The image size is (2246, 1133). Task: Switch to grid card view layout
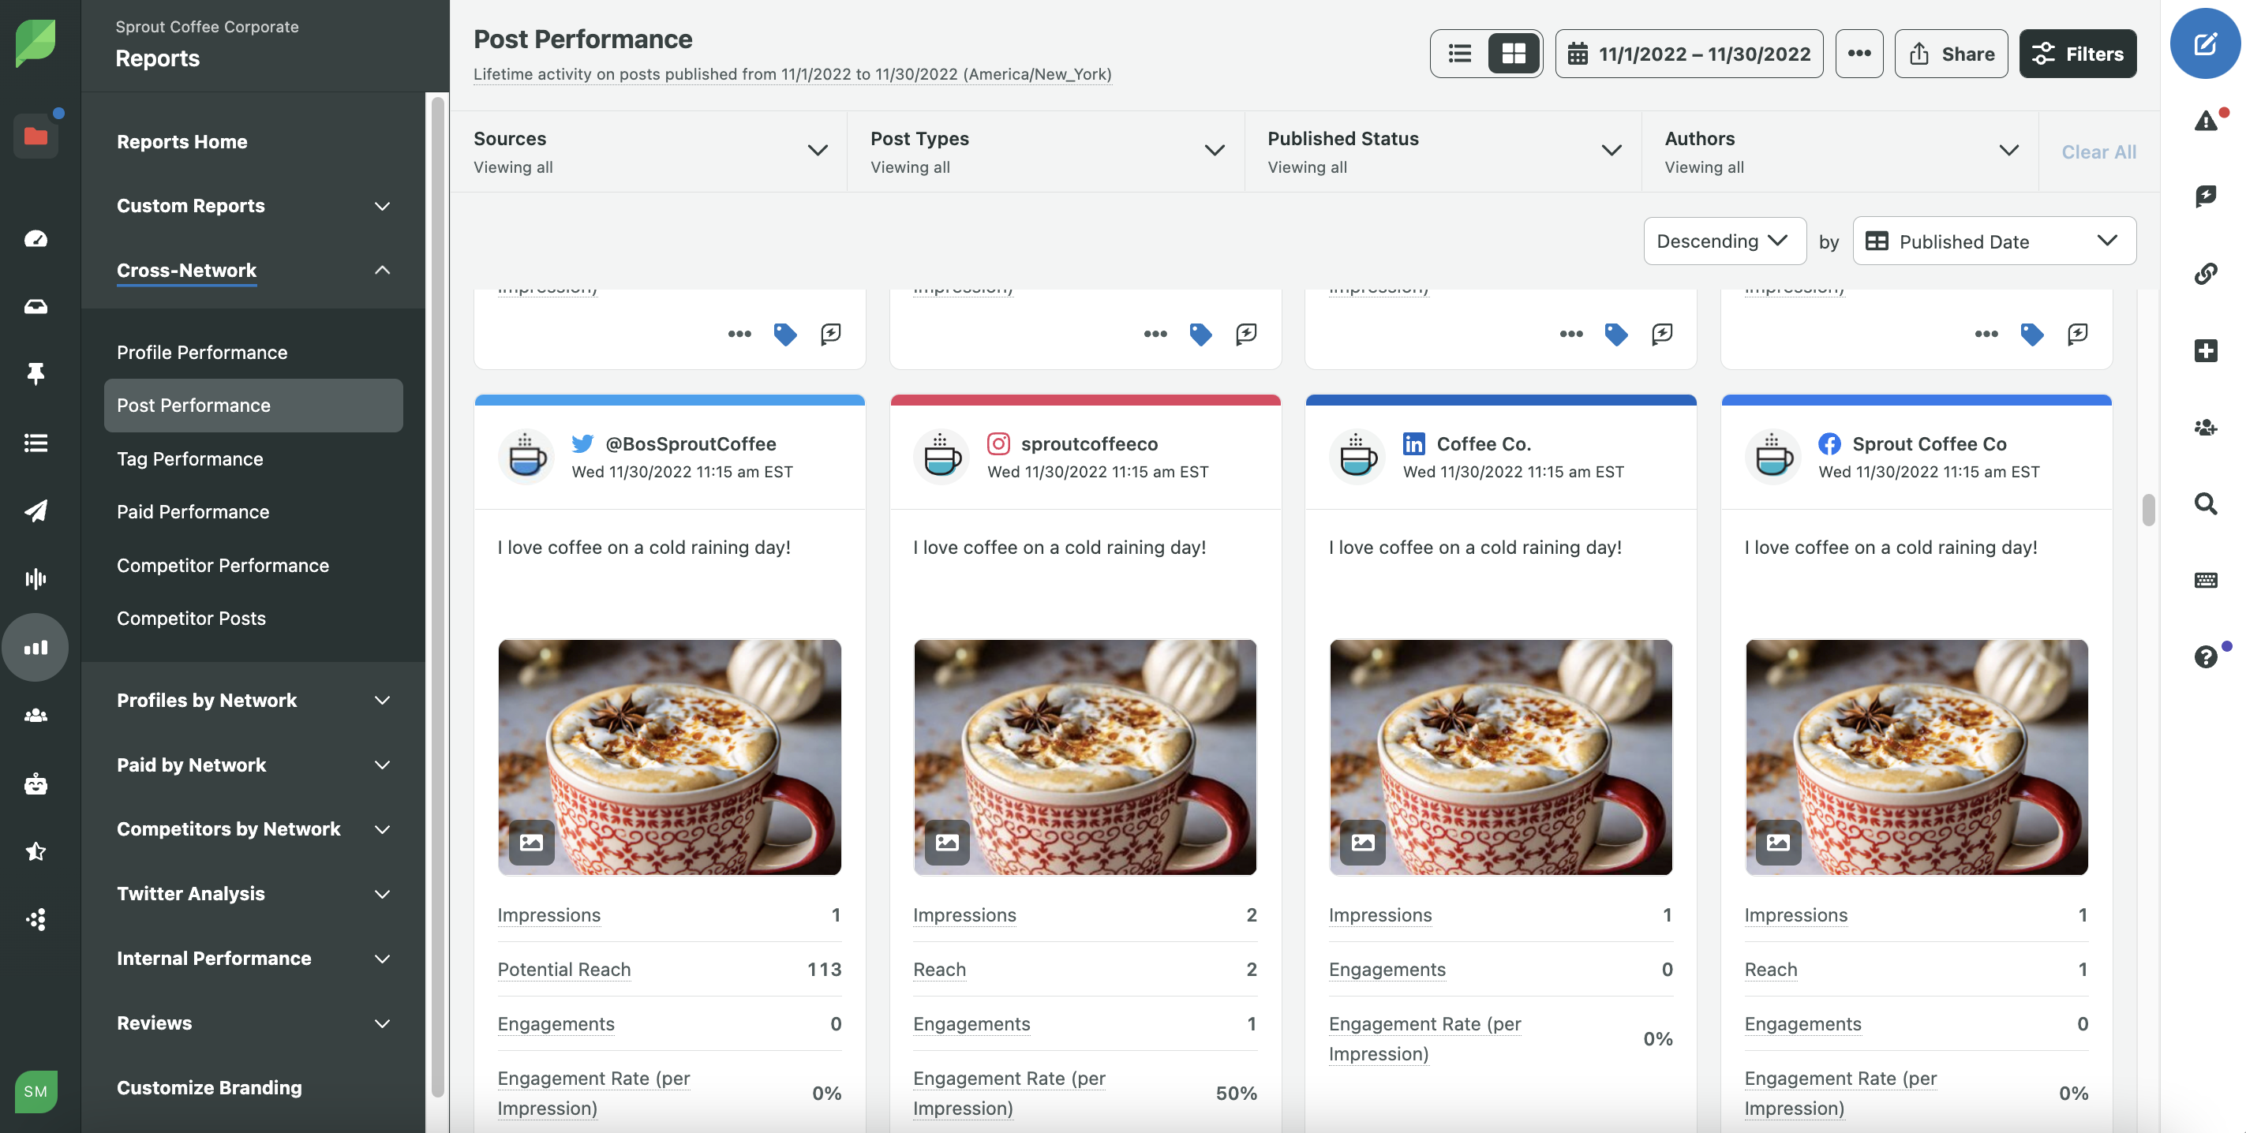pyautogui.click(x=1514, y=54)
